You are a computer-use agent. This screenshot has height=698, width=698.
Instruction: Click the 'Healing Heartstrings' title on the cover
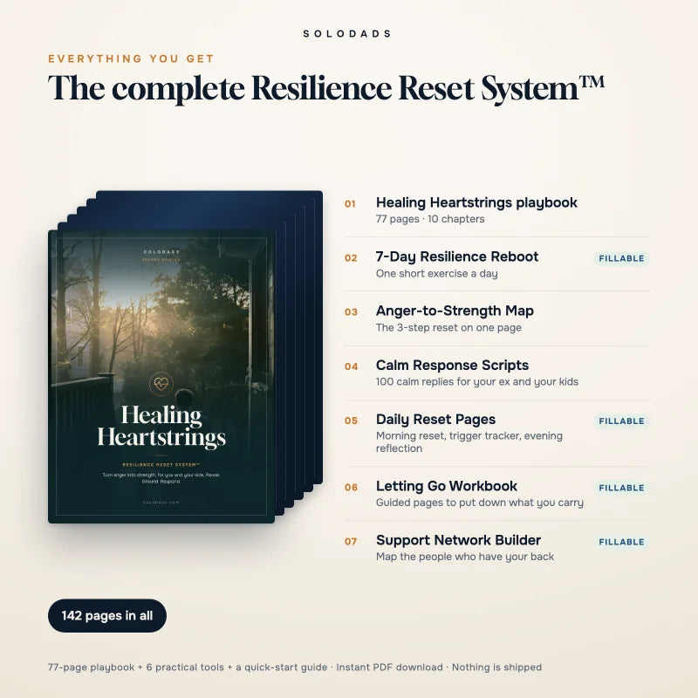click(x=161, y=426)
